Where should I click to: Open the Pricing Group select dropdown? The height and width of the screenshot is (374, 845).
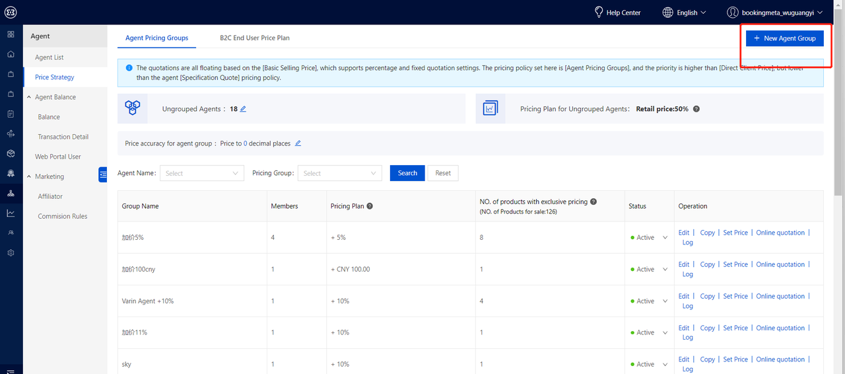coord(339,173)
